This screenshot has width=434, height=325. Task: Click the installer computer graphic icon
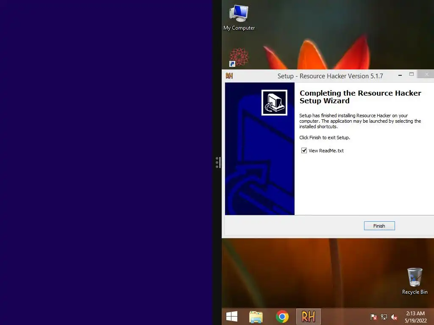click(274, 102)
